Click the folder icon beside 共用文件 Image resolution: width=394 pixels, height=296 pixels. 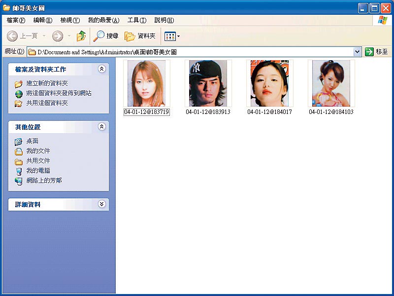point(19,162)
